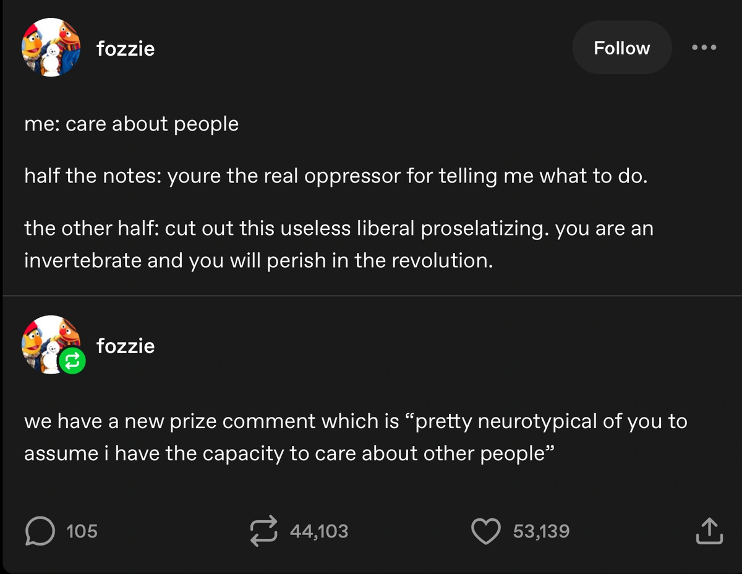Click the reply speech bubble icon
Screen dimensions: 742x574
pyautogui.click(x=40, y=531)
